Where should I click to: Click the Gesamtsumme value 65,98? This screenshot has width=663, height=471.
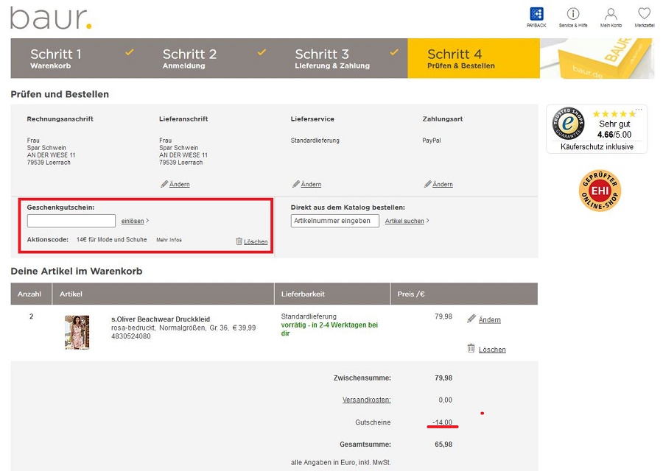443,445
